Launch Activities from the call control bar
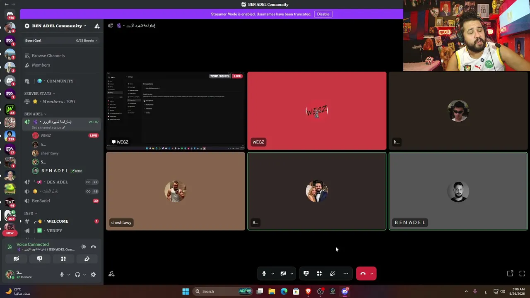This screenshot has height=298, width=530. point(319,274)
